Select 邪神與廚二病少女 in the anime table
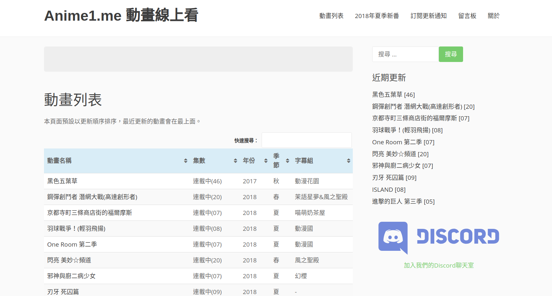Viewport: 552px width, 296px height. [x=71, y=276]
